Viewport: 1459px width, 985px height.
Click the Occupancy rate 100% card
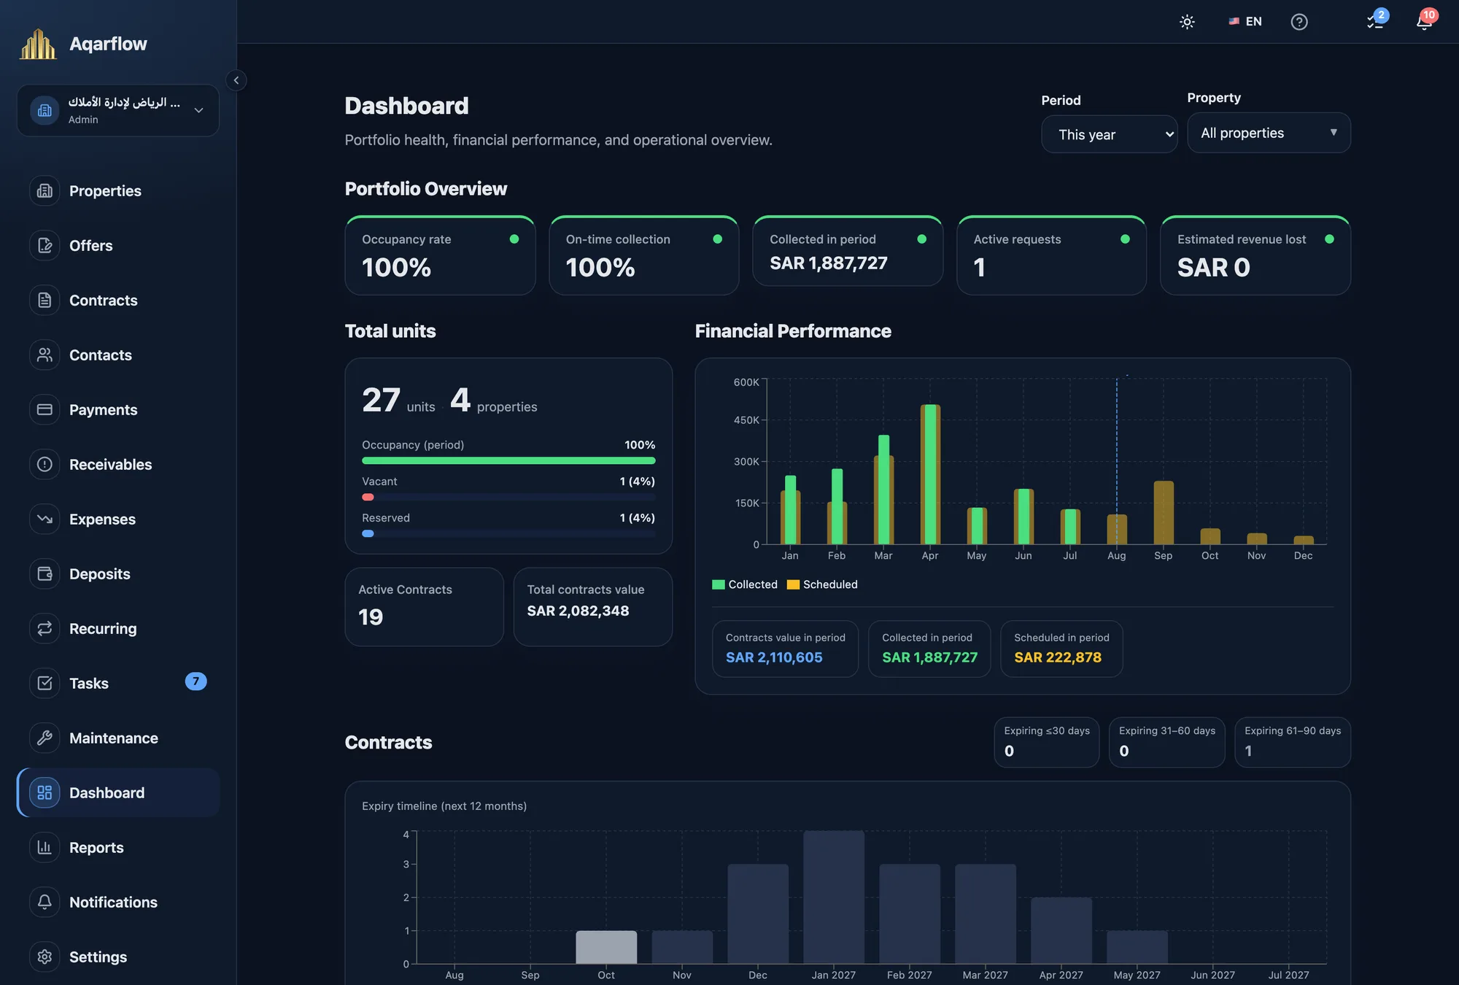coord(440,255)
